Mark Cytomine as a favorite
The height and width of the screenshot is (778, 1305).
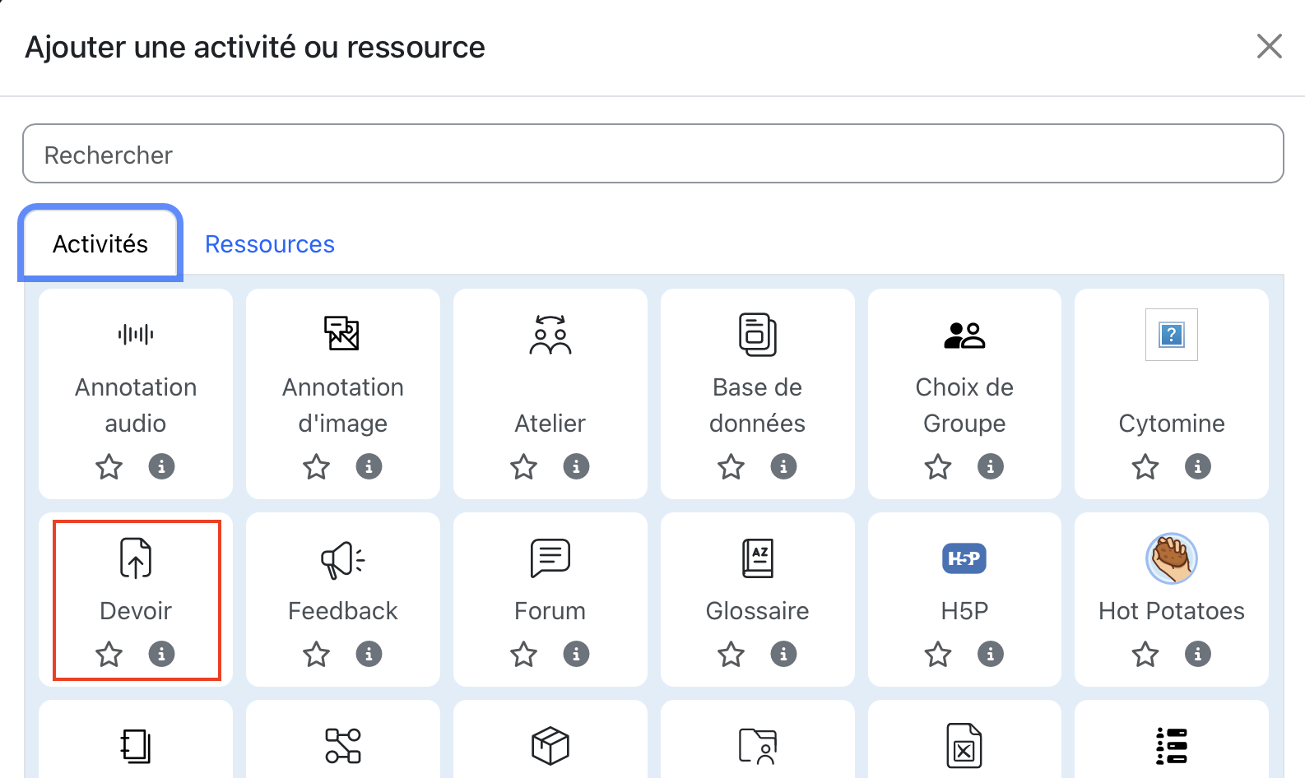click(x=1145, y=467)
